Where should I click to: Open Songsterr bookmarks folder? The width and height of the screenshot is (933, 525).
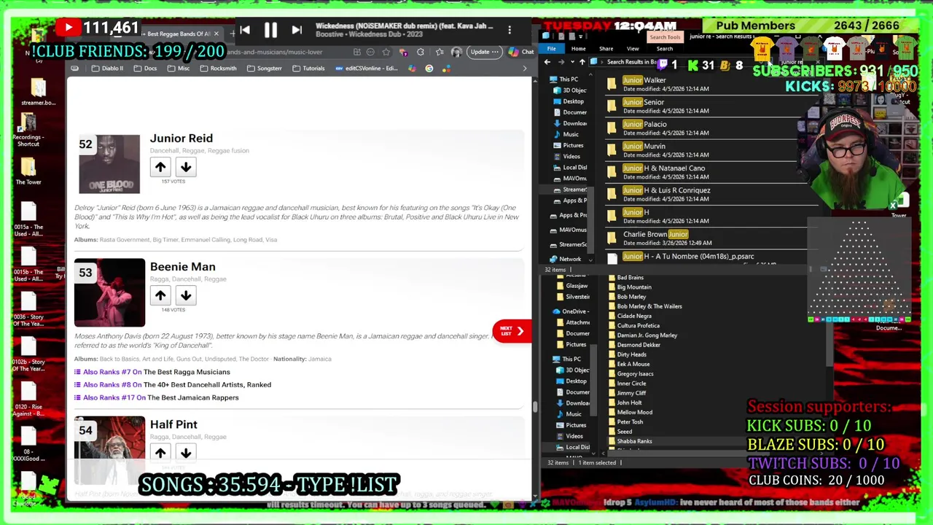[x=265, y=69]
